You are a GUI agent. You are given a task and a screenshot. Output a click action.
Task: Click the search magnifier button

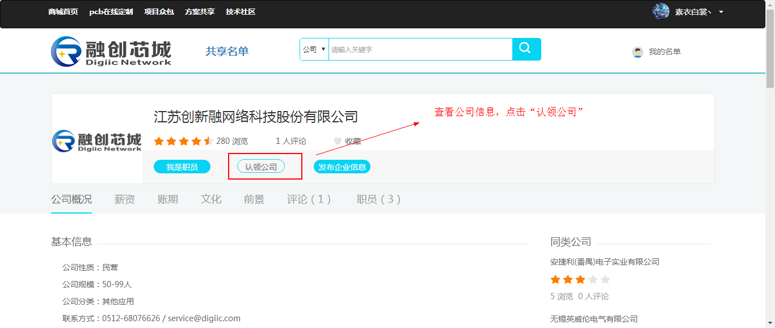coord(527,49)
